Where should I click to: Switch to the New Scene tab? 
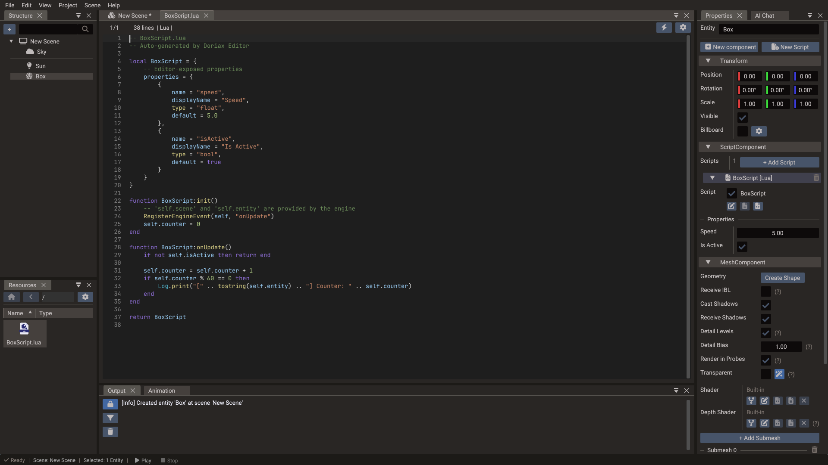[129, 15]
